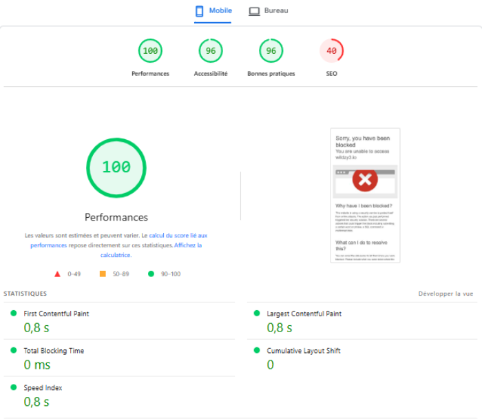The image size is (482, 419).
Task: Select the Total Blocking Time metric
Action: (x=54, y=351)
